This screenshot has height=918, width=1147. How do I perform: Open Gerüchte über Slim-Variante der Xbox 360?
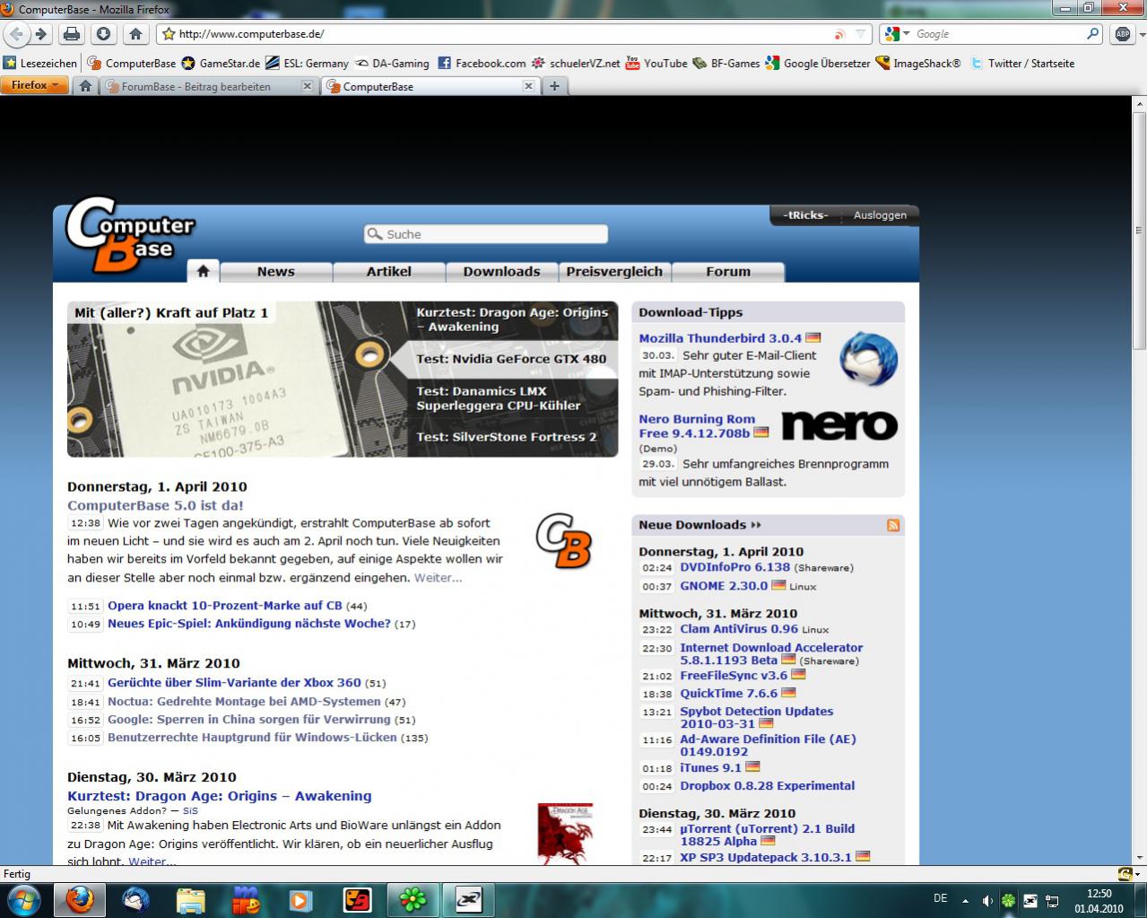tap(234, 682)
